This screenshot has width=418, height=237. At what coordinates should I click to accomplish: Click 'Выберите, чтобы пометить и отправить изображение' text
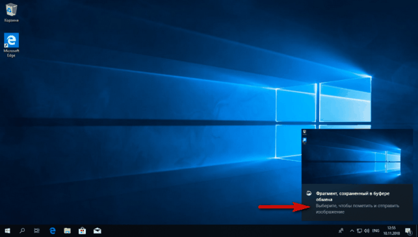click(358, 209)
